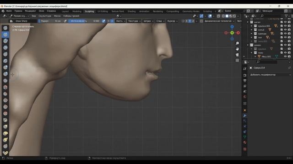Screen dimensions: 293x164
Task: Uncheck the checkbox for крылья.001 collection
Action: pyautogui.click(x=282, y=26)
